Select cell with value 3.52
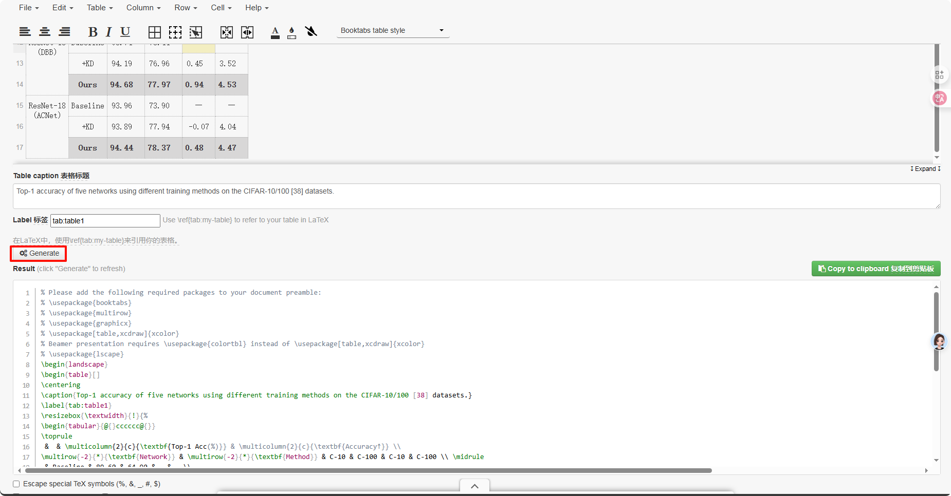Screen dimensions: 951x496 [231, 64]
